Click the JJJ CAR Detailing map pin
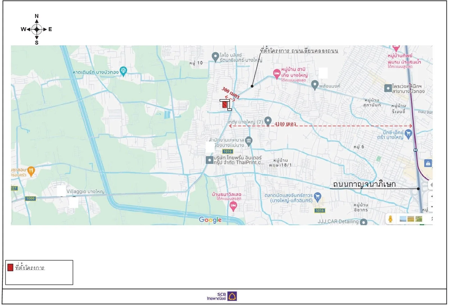449x305 pixels. pos(364,222)
